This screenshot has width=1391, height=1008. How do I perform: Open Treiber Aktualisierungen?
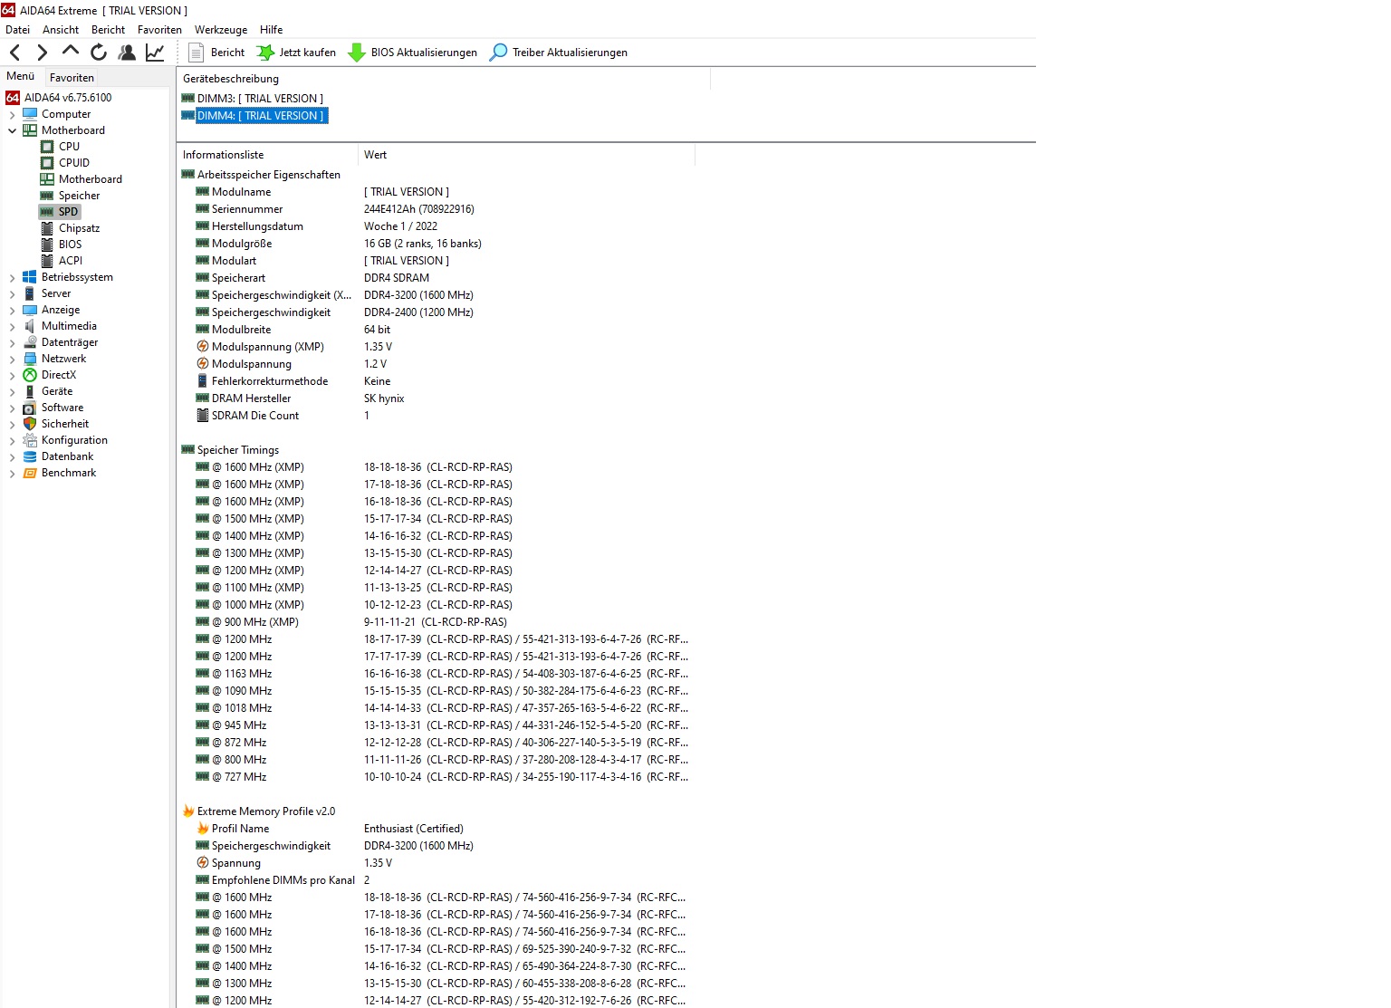click(x=558, y=53)
